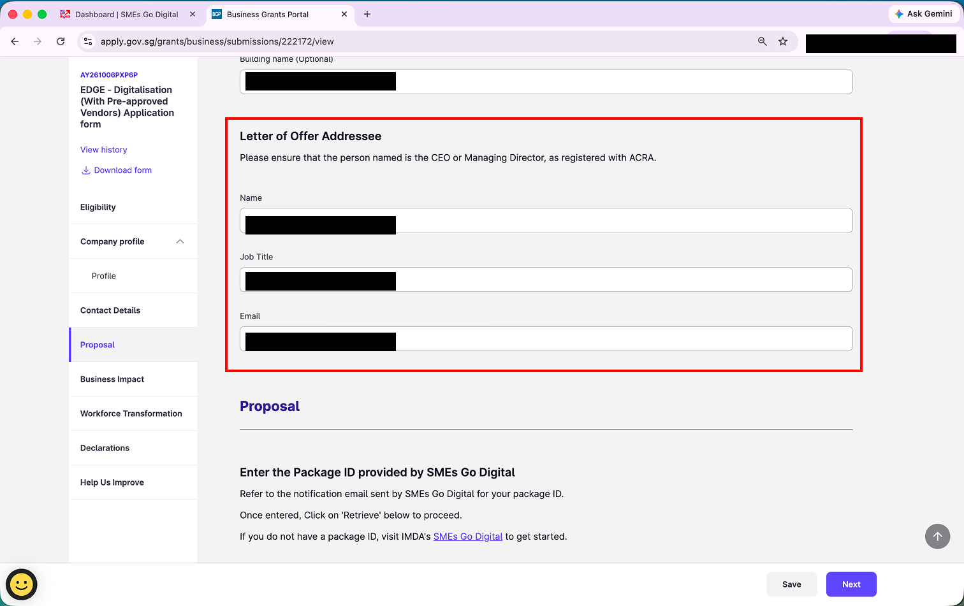
Task: Open a new browser tab with the plus icon
Action: (367, 14)
